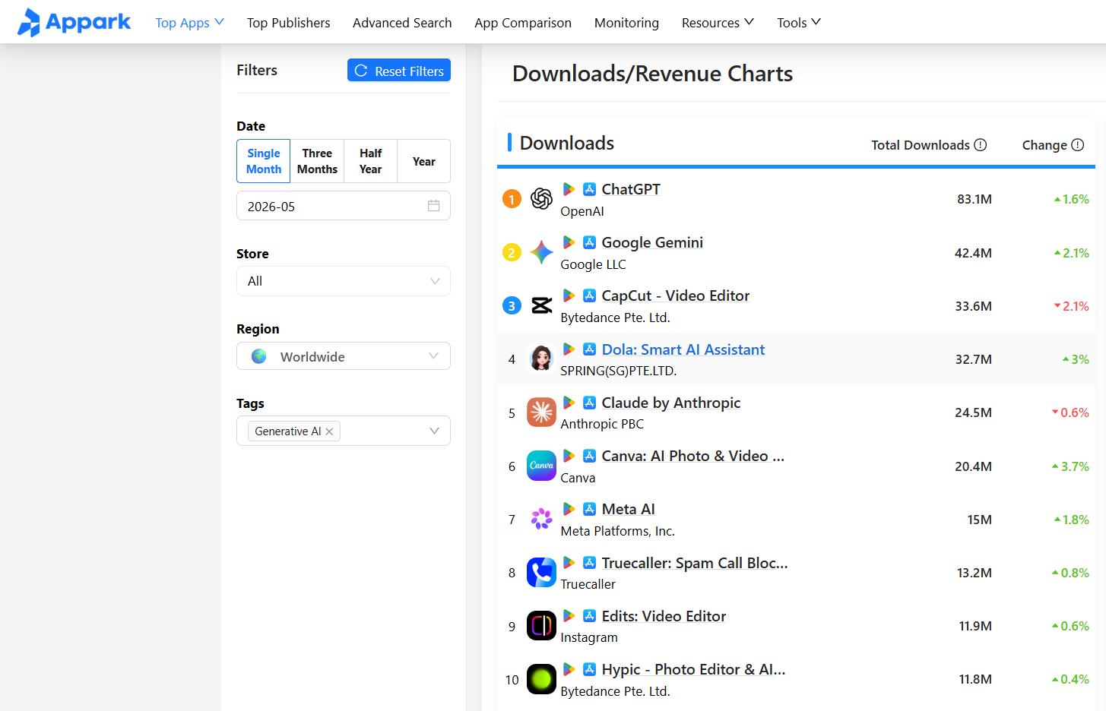Click the Instagram publisher name
Image resolution: width=1106 pixels, height=711 pixels.
point(589,637)
